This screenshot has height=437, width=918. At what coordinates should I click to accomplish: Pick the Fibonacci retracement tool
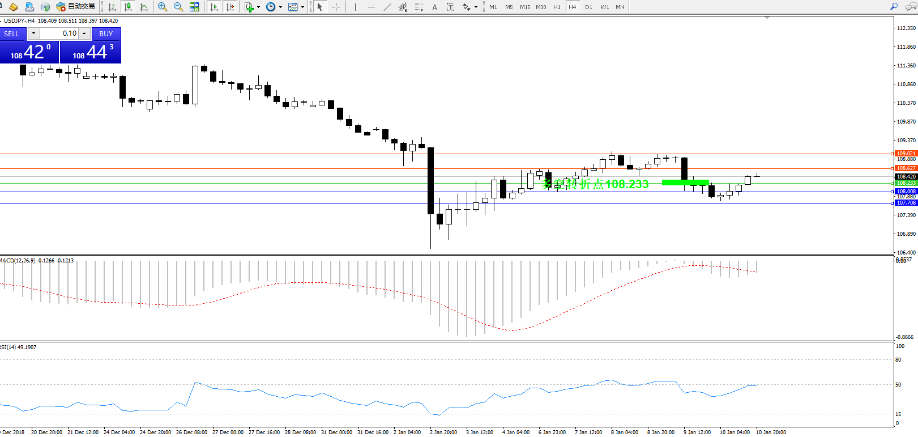[419, 7]
